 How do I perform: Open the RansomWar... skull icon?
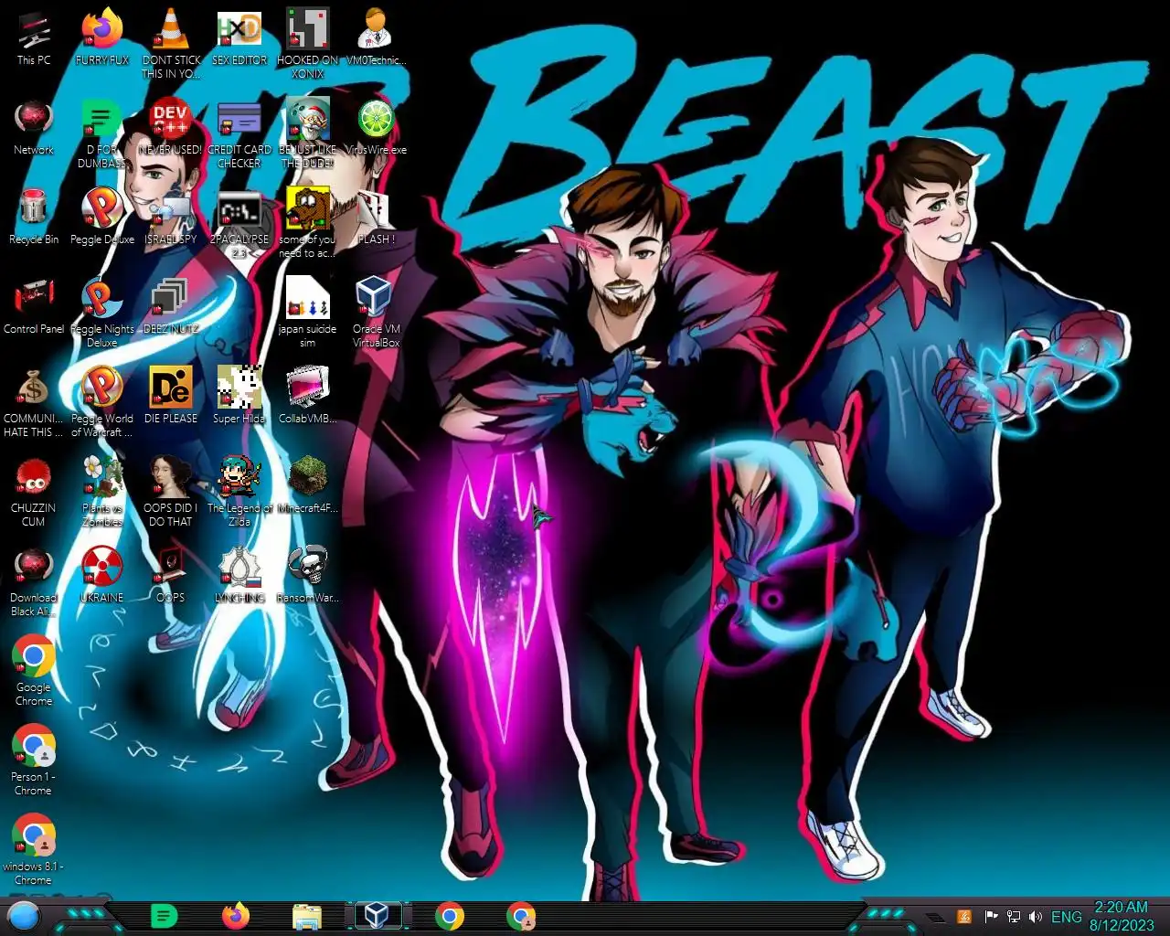coord(308,574)
